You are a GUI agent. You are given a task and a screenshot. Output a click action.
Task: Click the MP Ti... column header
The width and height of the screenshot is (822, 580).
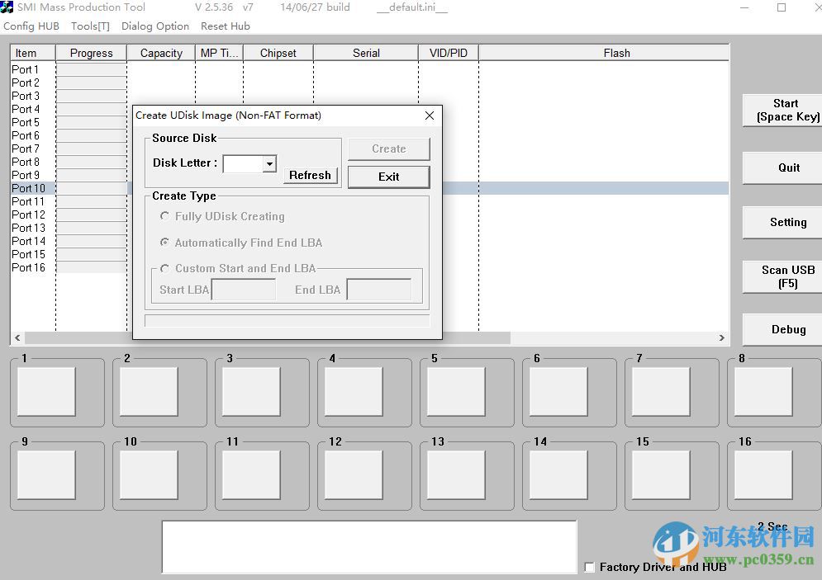click(219, 53)
